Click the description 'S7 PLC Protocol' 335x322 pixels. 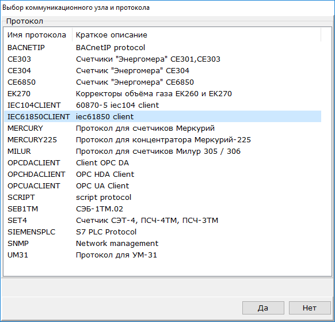pyautogui.click(x=106, y=232)
